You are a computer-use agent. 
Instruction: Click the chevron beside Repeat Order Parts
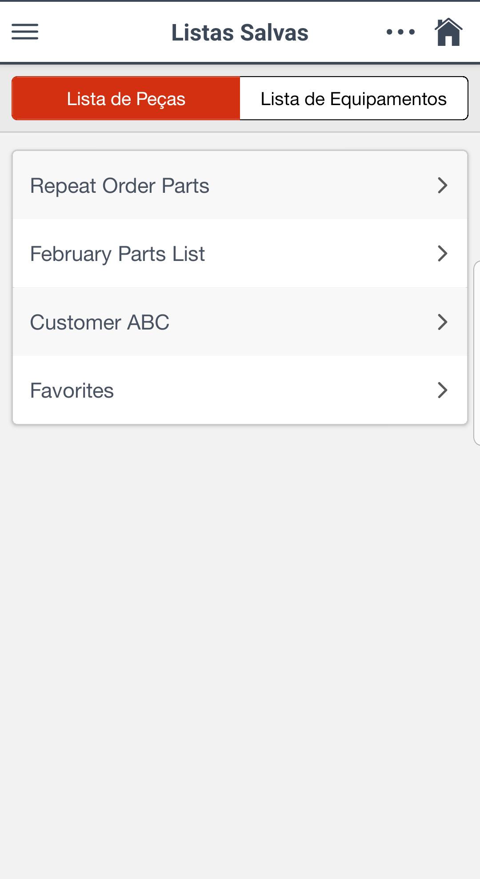442,185
